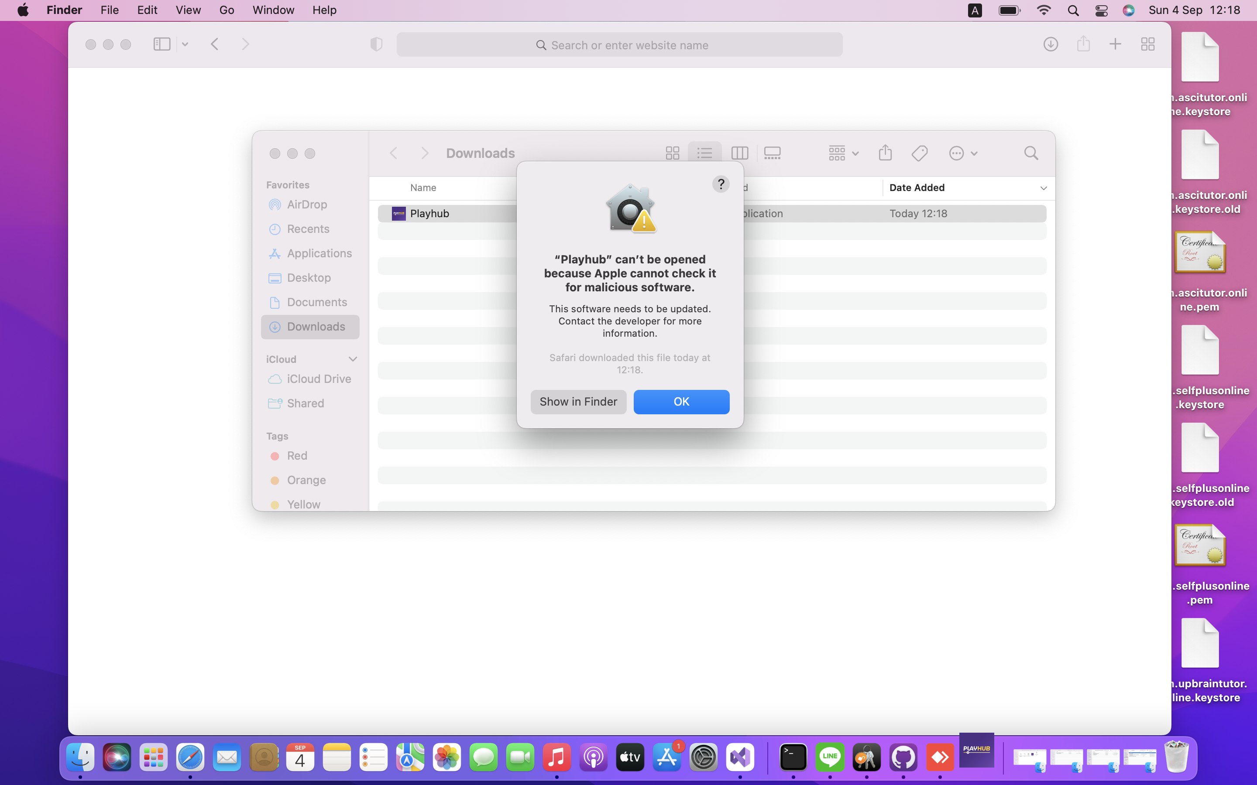Show Safari downloads list

(1050, 44)
